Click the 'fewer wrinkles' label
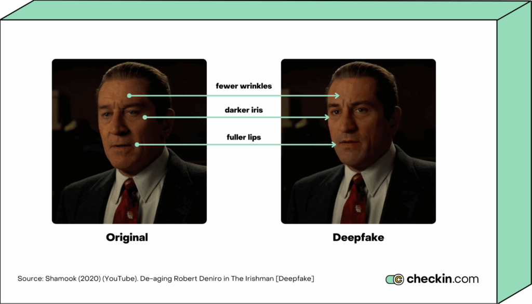Viewport: 532px width, 304px height. pyautogui.click(x=244, y=86)
